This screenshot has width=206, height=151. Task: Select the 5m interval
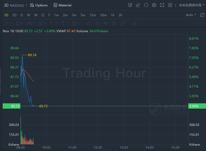[83, 15]
